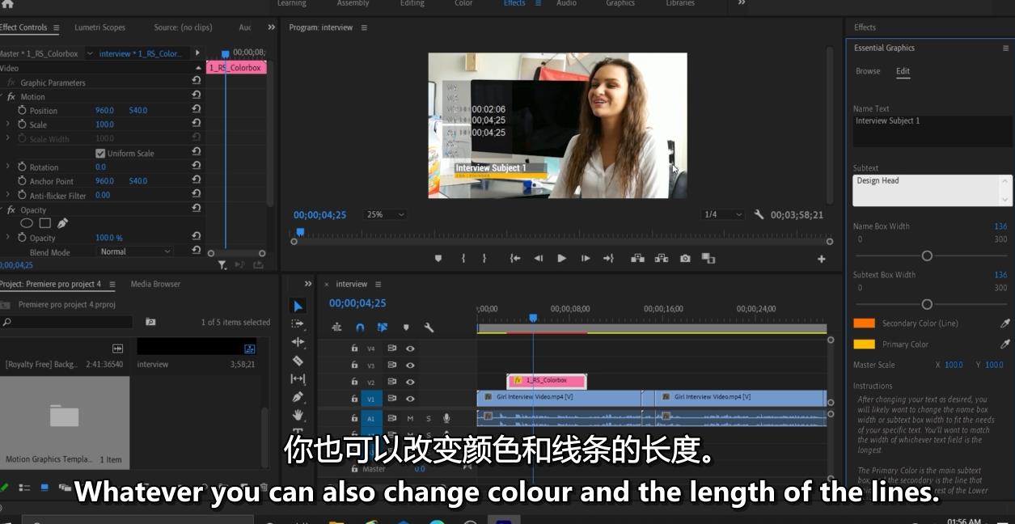This screenshot has height=524, width=1015.
Task: Select the Pen tool in timeline toolbar
Action: 298,397
